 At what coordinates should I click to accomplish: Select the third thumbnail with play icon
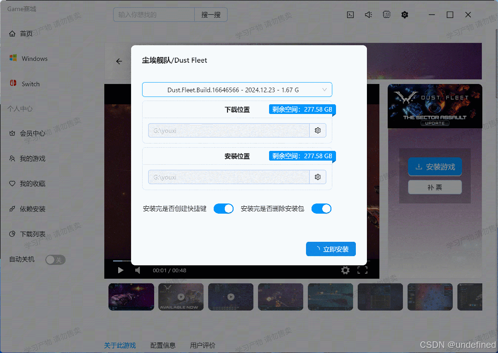(x=231, y=297)
